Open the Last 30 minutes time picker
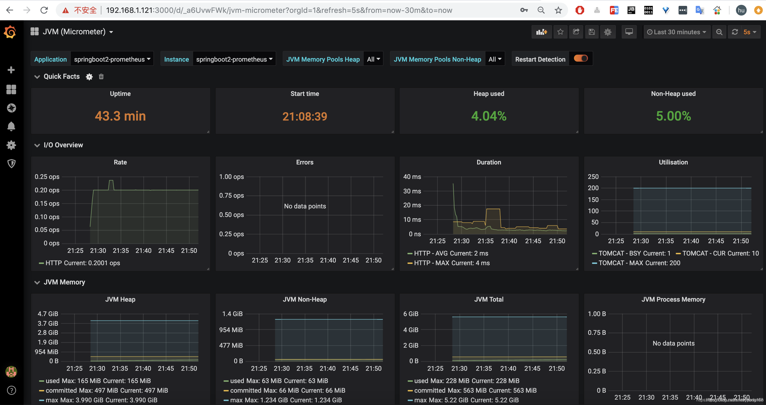This screenshot has height=405, width=766. (677, 32)
